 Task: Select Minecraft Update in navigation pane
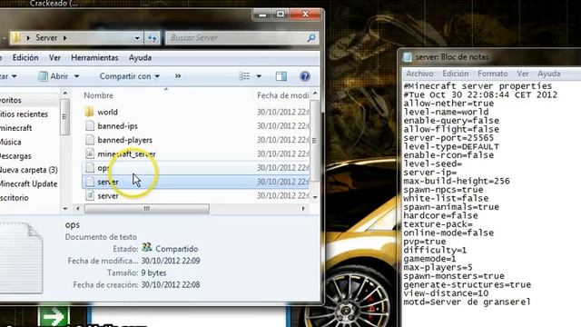(28, 183)
